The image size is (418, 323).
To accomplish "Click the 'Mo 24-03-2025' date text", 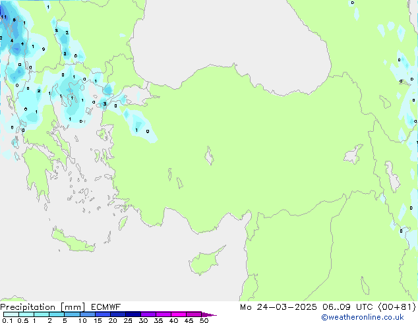I will pyautogui.click(x=278, y=307).
